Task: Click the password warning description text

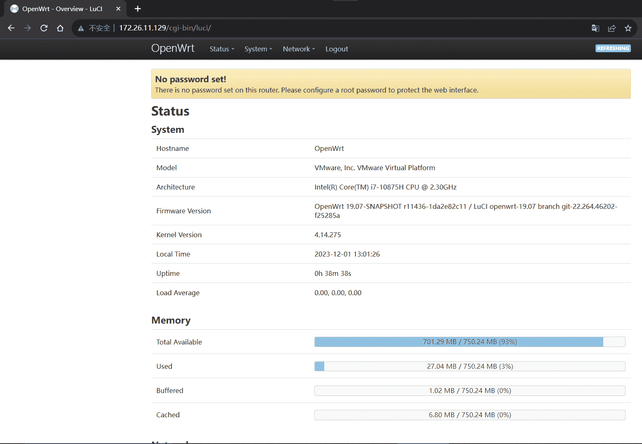Action: (x=316, y=90)
